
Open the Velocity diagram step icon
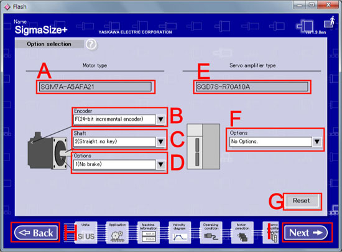(x=180, y=233)
